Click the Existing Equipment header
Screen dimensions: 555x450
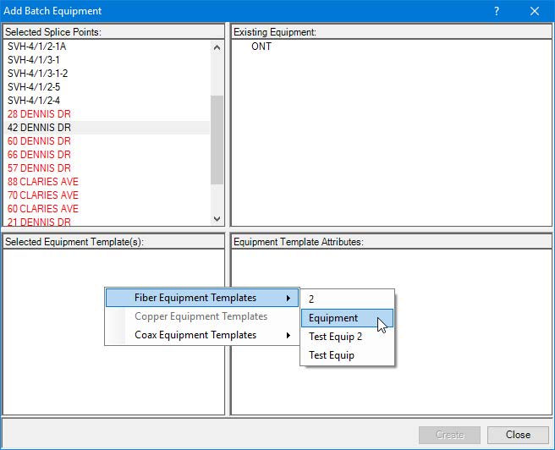coord(392,32)
